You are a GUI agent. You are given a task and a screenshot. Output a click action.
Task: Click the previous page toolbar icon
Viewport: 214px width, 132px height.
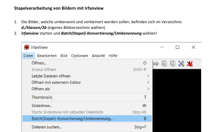pyautogui.click(x=164, y=64)
